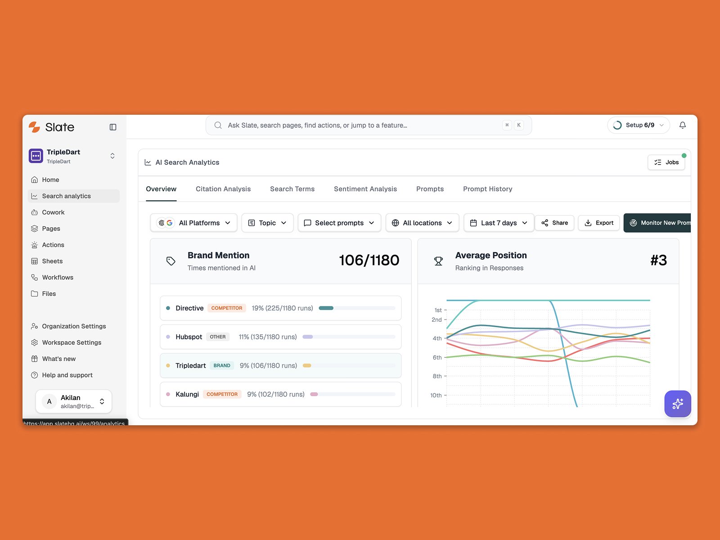Click the "Ranking in Responses" subtitle

tap(489, 268)
